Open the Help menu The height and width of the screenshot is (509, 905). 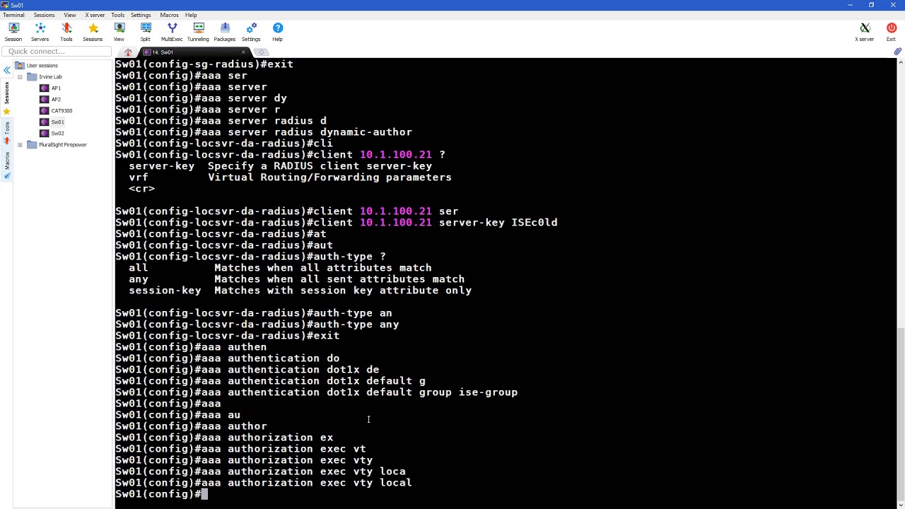pyautogui.click(x=191, y=15)
